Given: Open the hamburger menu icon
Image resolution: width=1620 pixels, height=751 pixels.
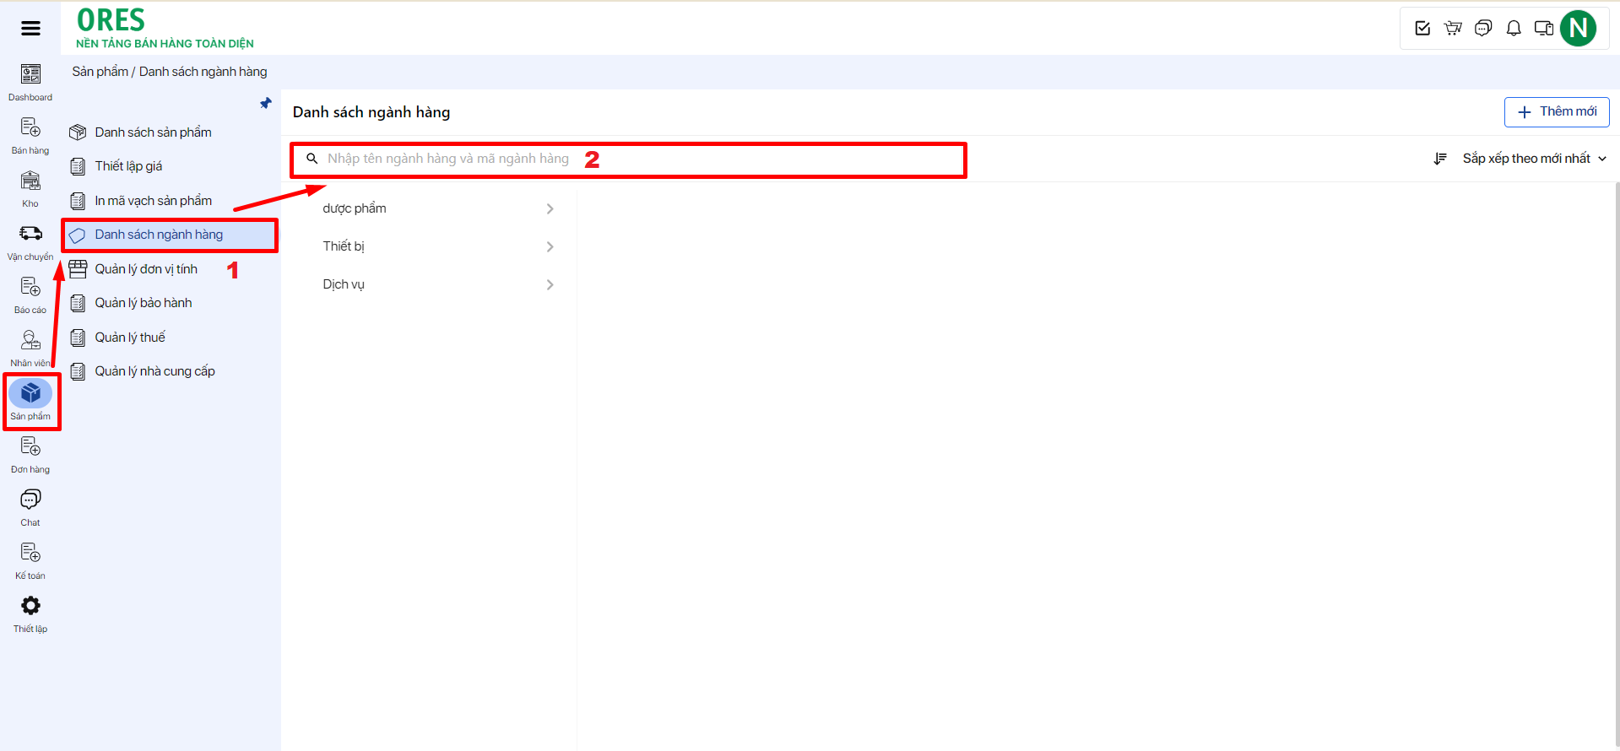Looking at the screenshot, I should click(x=30, y=29).
